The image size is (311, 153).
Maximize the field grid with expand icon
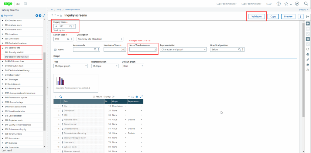click(x=141, y=97)
